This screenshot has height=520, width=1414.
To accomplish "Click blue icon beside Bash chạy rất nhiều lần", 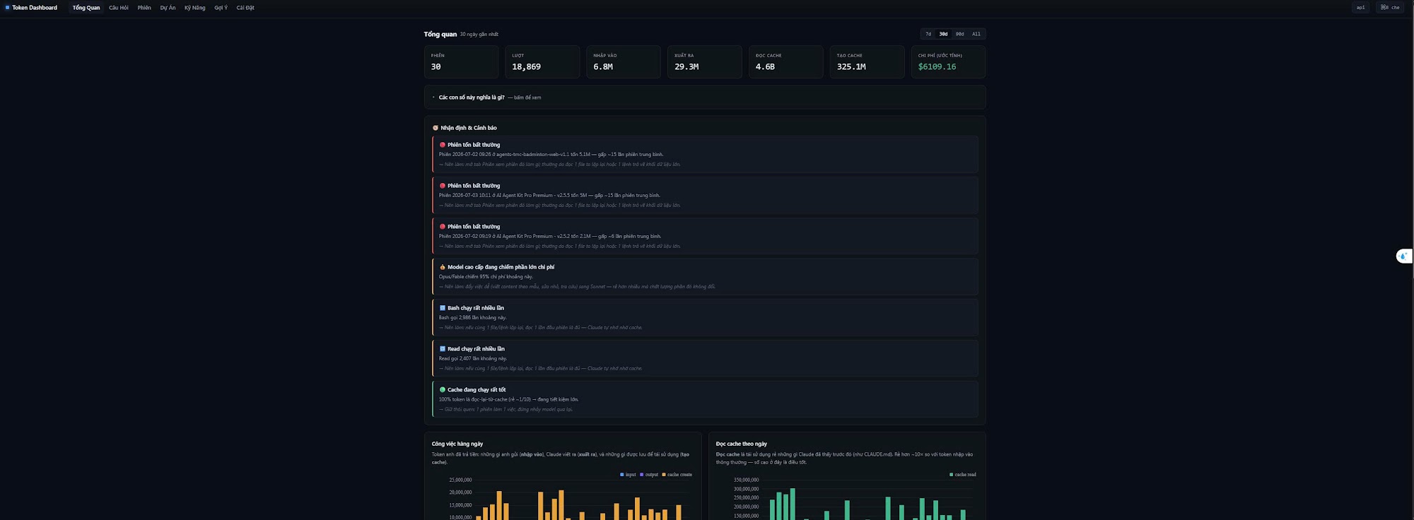I will [x=443, y=308].
